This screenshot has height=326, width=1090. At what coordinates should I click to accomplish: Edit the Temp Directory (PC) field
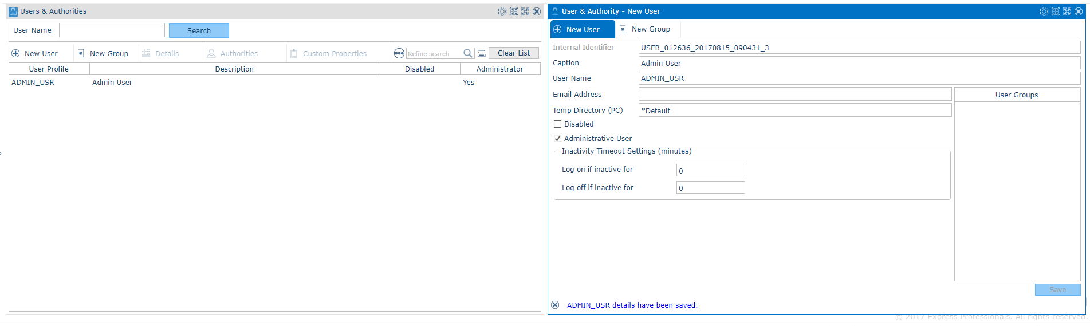point(795,110)
